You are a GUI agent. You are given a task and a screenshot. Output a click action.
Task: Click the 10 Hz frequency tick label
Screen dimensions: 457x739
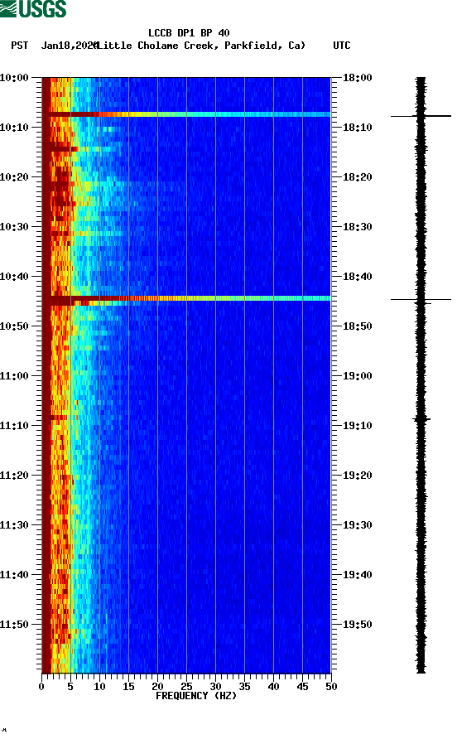(99, 687)
